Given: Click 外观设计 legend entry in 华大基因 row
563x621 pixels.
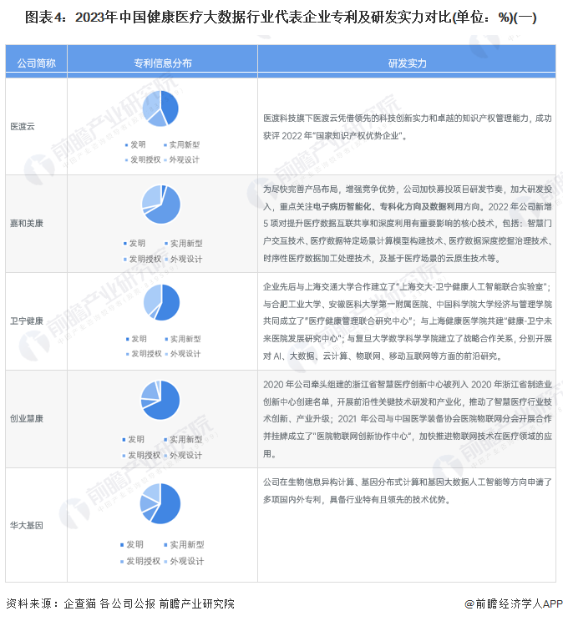Looking at the screenshot, I should 184,561.
